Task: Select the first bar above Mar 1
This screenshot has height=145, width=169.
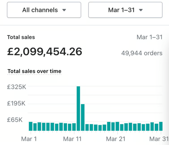Action: (30, 126)
